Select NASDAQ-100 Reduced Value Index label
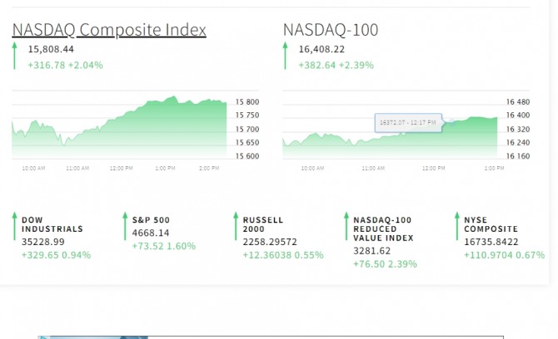The width and height of the screenshot is (558, 339). pos(383,228)
